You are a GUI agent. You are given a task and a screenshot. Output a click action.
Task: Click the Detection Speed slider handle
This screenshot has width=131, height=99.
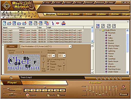[x=23, y=52]
